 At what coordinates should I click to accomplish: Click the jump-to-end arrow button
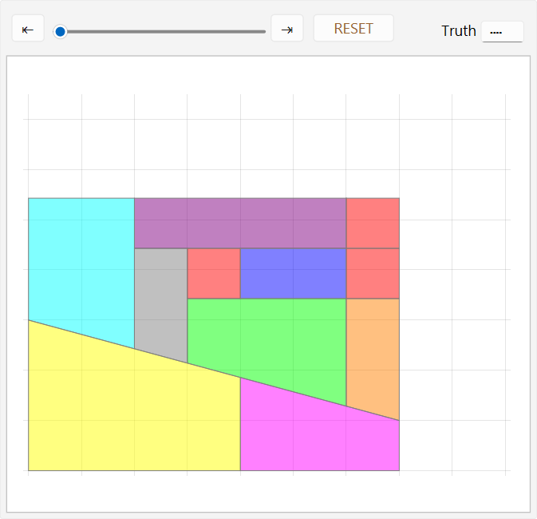(286, 30)
